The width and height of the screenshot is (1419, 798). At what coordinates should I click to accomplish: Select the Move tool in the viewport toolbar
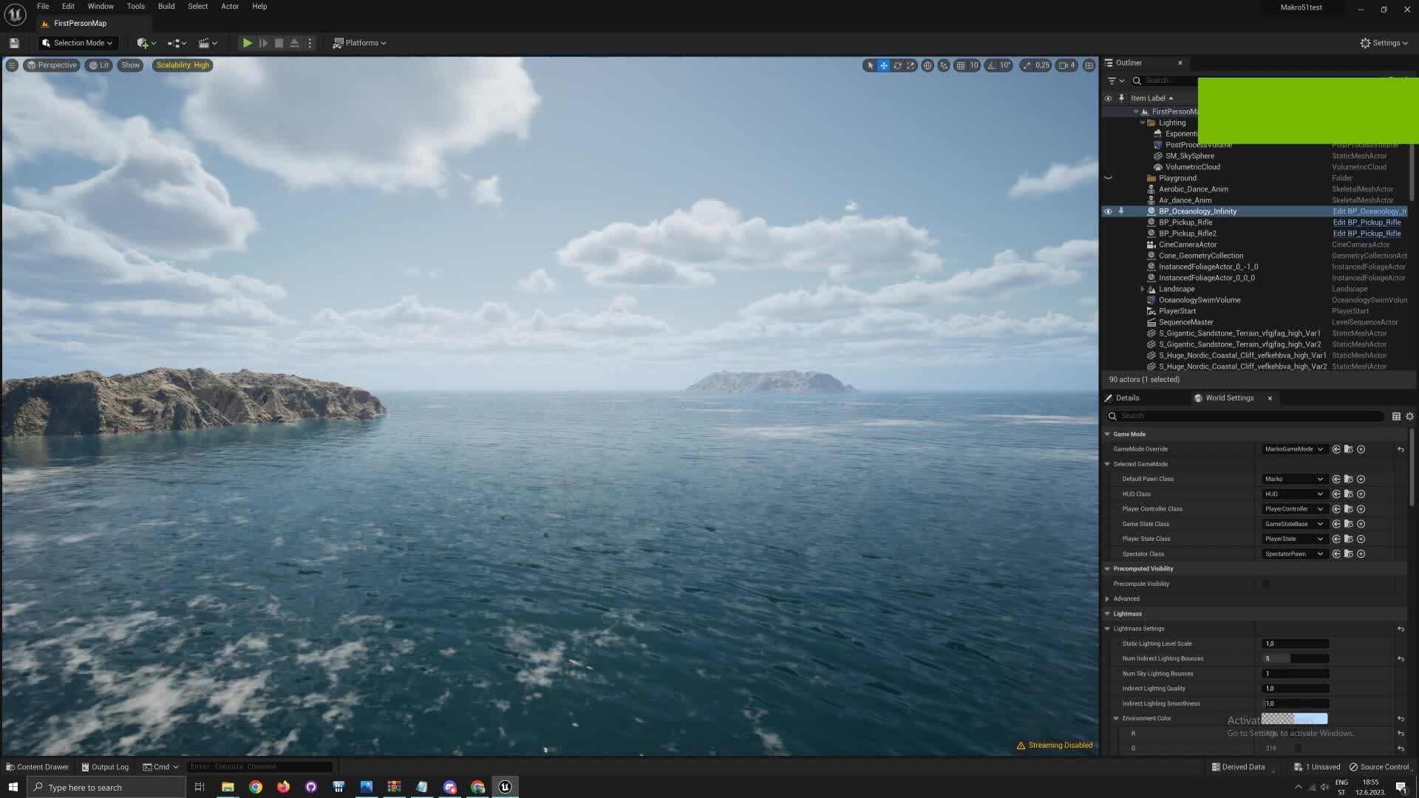pyautogui.click(x=884, y=65)
